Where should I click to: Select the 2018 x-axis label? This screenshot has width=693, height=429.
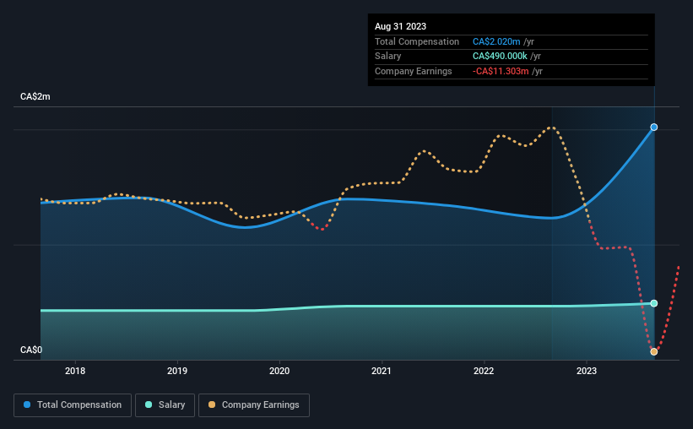tap(75, 371)
